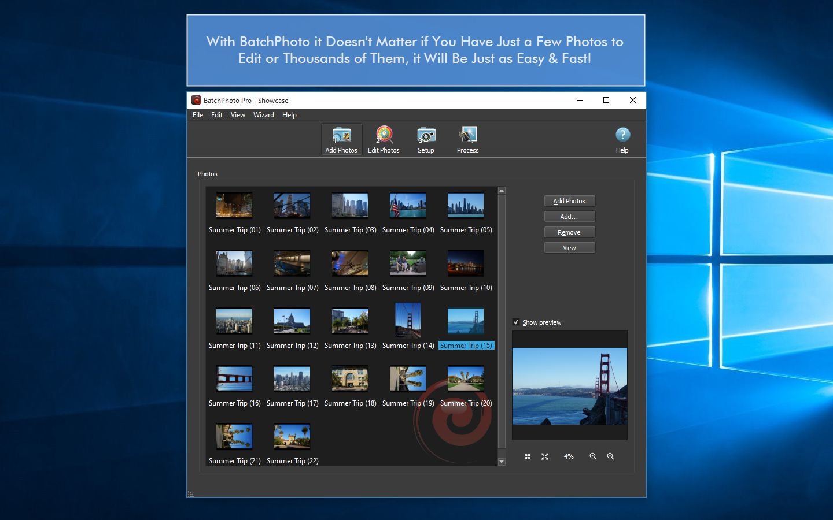Select the Summer Trip (02) thumbnail
Image resolution: width=833 pixels, height=520 pixels.
point(292,205)
